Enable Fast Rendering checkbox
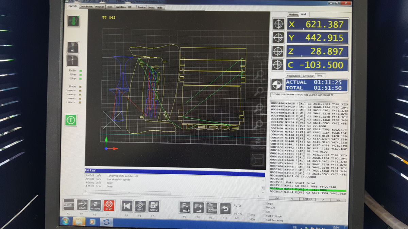The height and width of the screenshot is (229, 408). 264,221
